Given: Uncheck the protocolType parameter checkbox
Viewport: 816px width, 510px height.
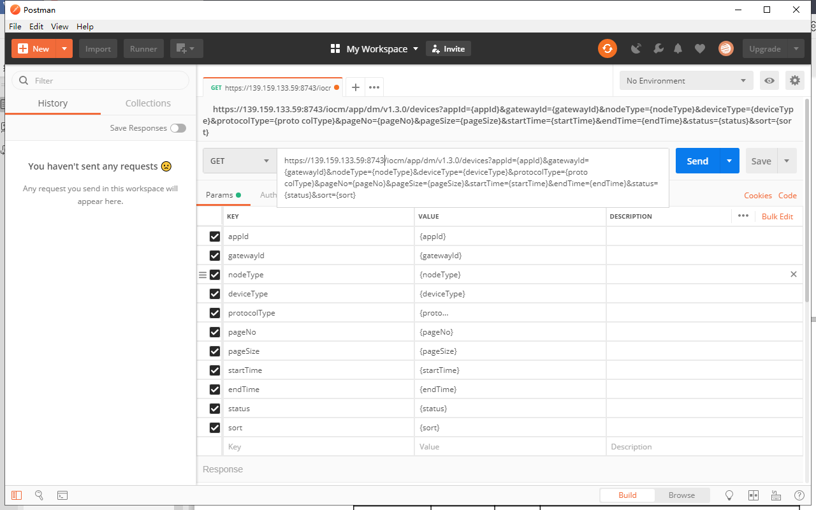Looking at the screenshot, I should tap(215, 313).
